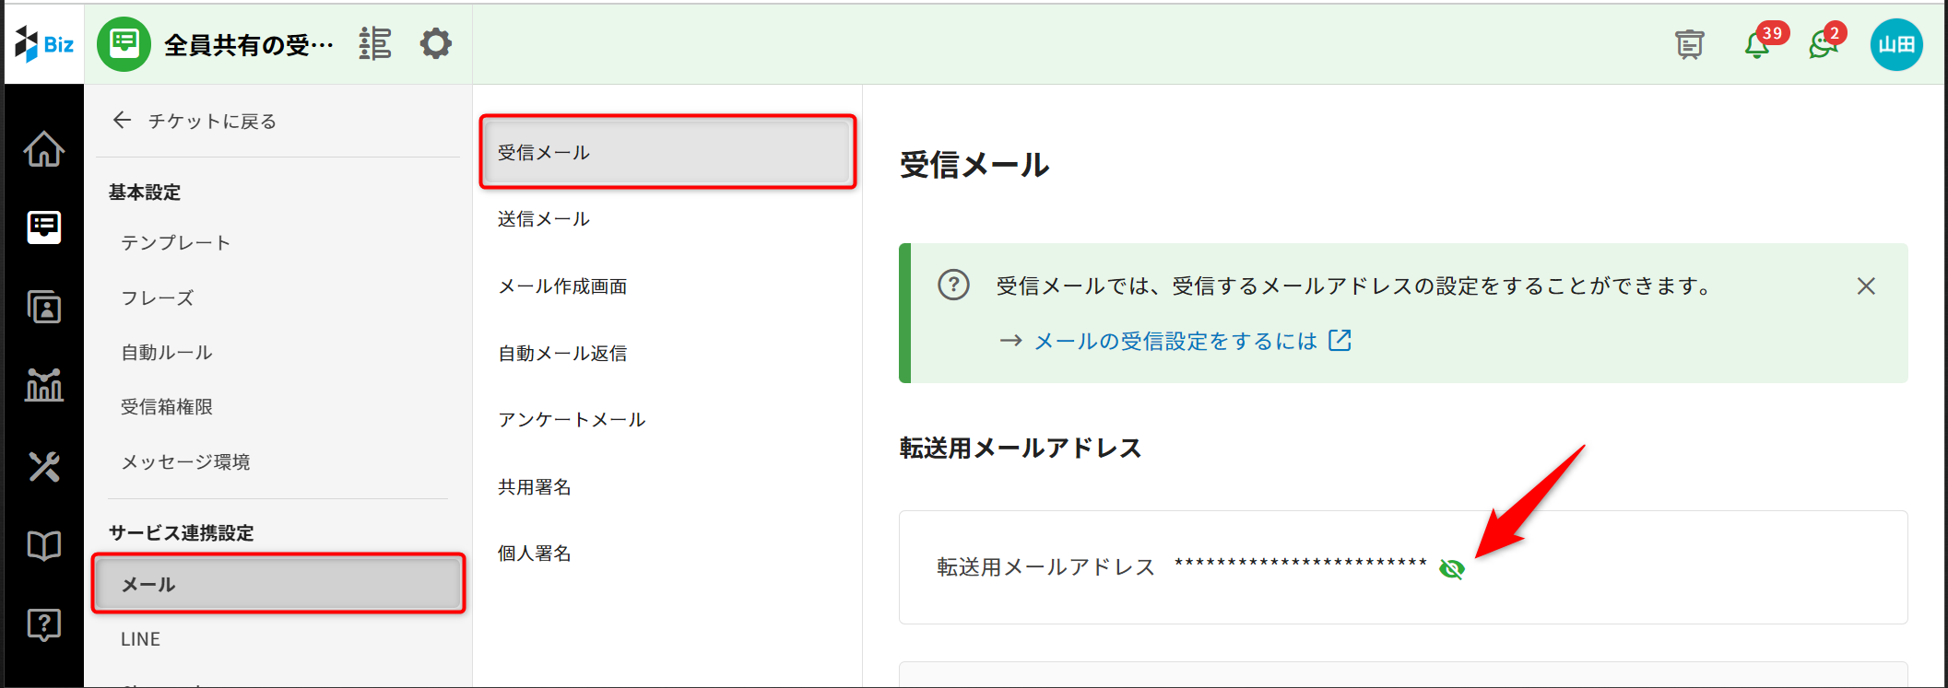Click the tools wrench icon in sidebar
This screenshot has width=1948, height=688.
coord(43,466)
